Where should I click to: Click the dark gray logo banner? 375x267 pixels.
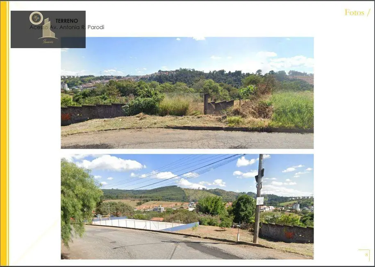[x=48, y=29]
